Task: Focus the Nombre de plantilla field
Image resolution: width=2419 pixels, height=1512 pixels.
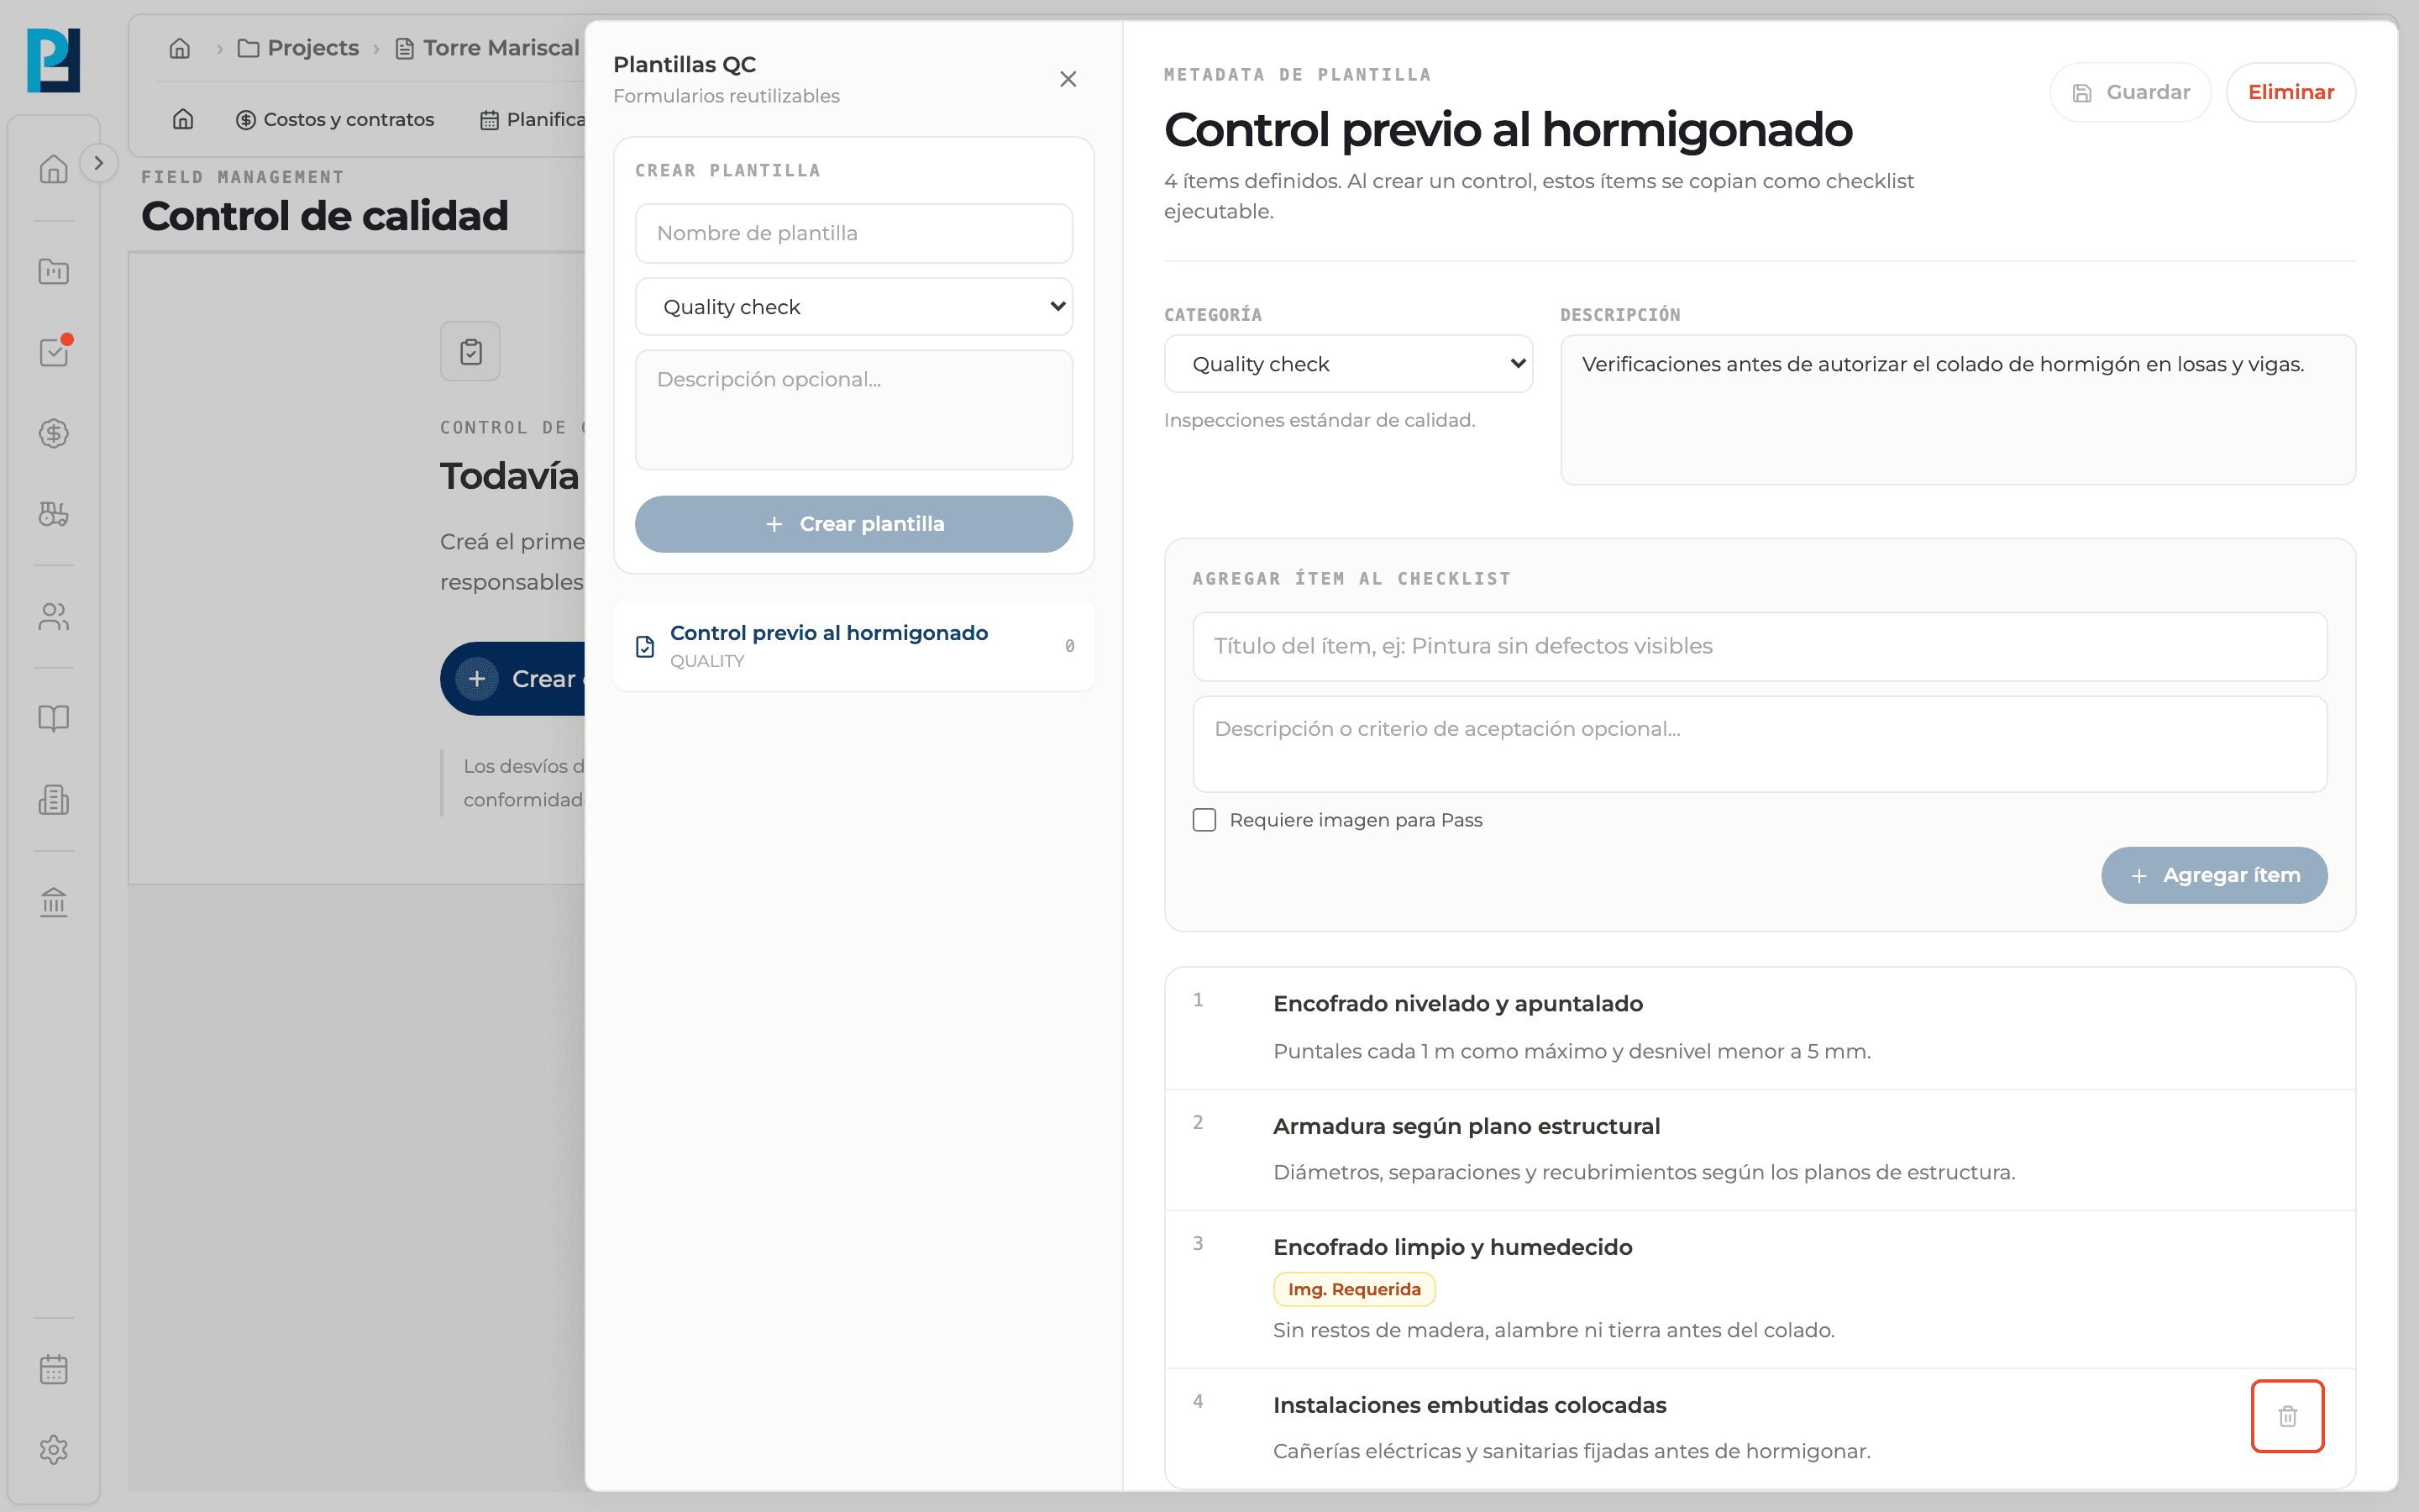Action: pos(853,233)
